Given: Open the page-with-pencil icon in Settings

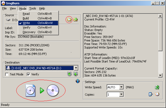Looking at the screenshot, I should 151,94.
